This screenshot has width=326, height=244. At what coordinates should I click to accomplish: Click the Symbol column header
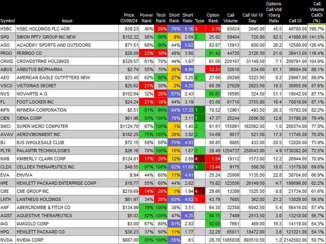pyautogui.click(x=8, y=21)
